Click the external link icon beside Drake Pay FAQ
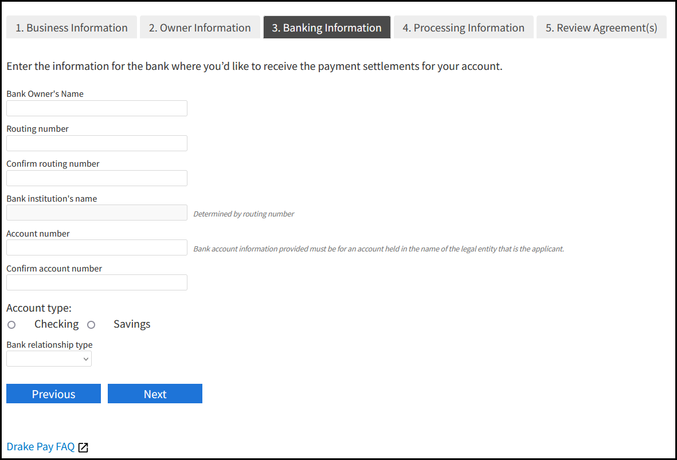This screenshot has width=677, height=460. pyautogui.click(x=83, y=446)
